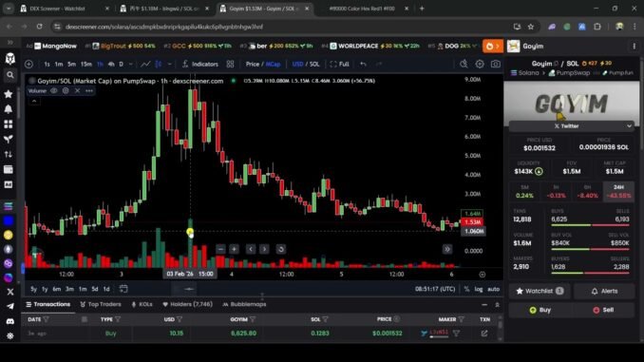This screenshot has height=362, width=644.
Task: Expand the left sidebar with double-chevron
Action: tap(9, 43)
